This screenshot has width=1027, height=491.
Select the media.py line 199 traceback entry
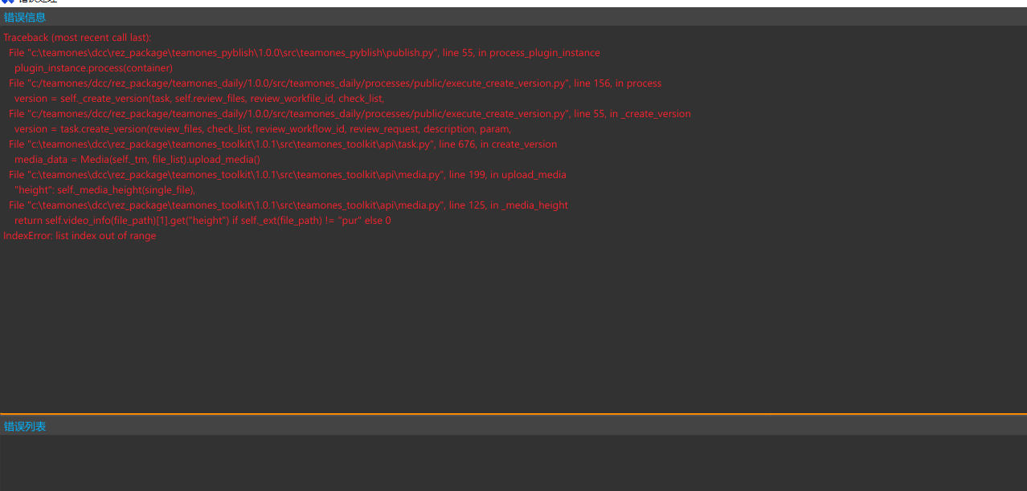[x=287, y=175]
